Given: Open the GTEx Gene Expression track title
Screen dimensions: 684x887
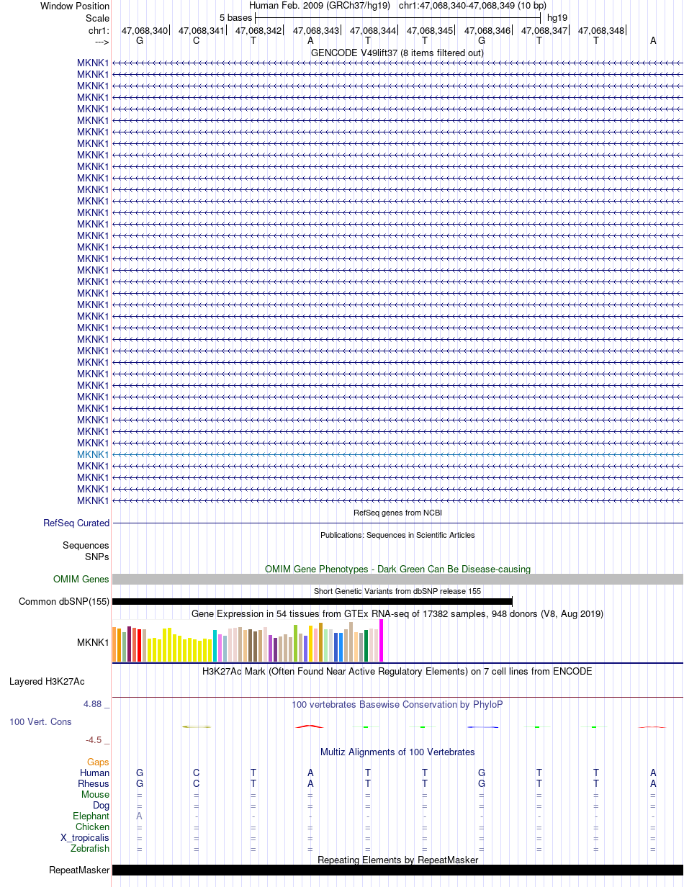Looking at the screenshot, I should (397, 613).
